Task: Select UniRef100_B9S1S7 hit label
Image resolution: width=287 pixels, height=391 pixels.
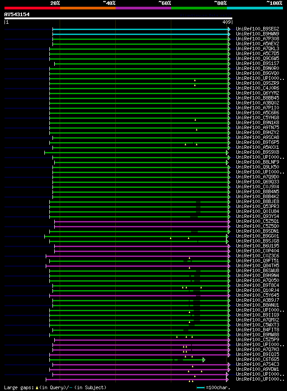Action: coord(257,63)
